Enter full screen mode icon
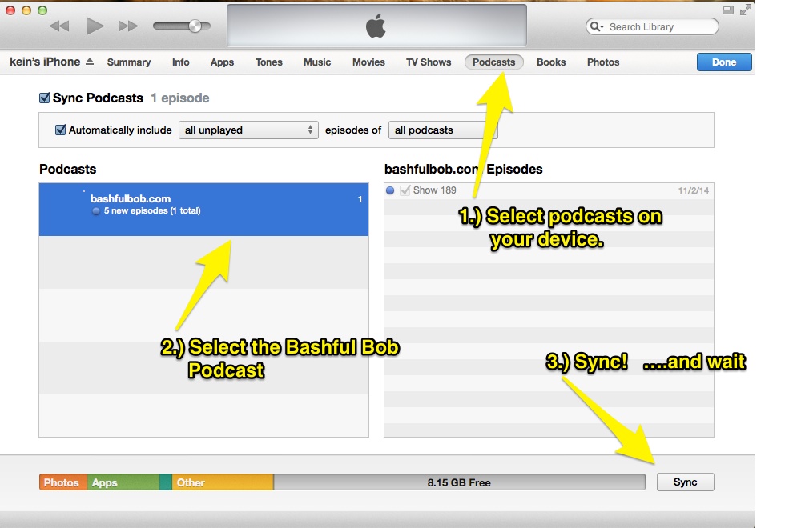The height and width of the screenshot is (528, 789). [x=745, y=10]
